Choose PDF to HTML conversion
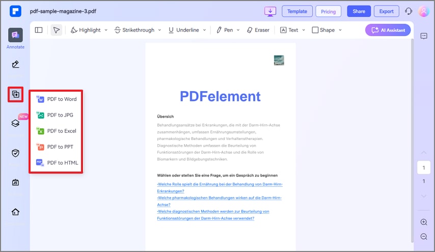 pos(57,163)
